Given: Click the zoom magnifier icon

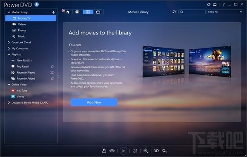Looking at the screenshot, I should [146, 151].
